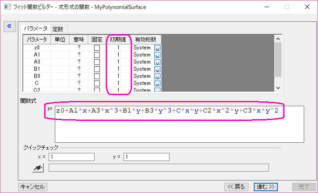
Task: Click the parameter table scrollbar thumb
Action: pyautogui.click(x=278, y=60)
